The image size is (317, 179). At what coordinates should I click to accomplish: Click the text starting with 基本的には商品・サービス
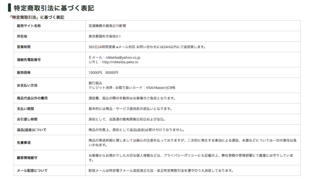coord(130,108)
